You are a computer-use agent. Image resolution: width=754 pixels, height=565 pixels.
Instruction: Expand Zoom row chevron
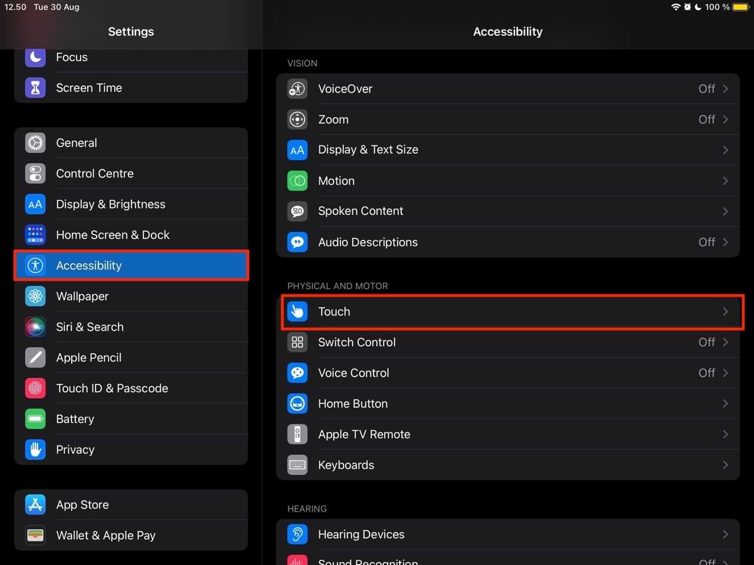coord(726,119)
